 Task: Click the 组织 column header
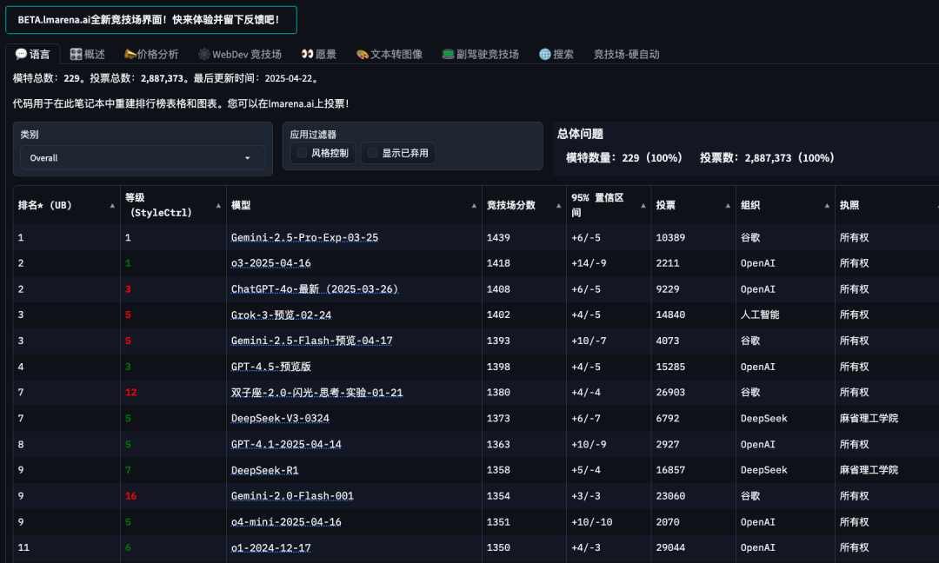[785, 205]
